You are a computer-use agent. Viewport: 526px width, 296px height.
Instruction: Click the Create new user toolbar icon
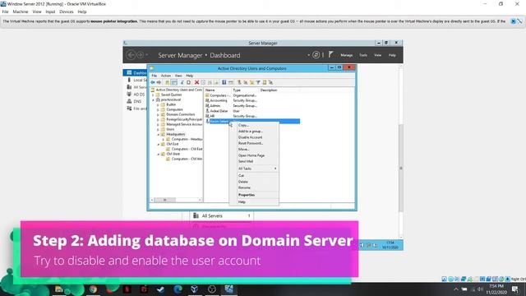[239, 82]
